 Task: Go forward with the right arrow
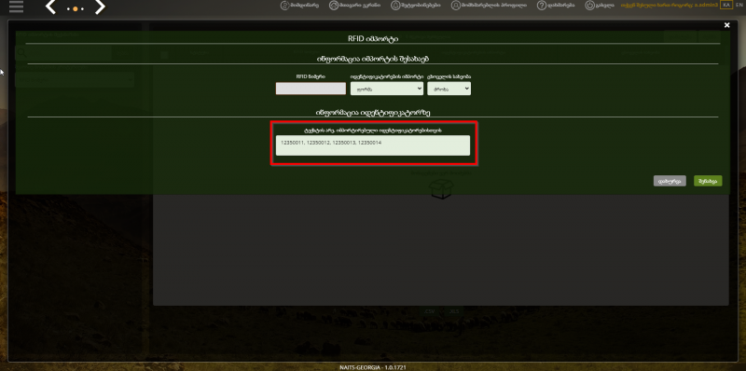pos(100,7)
